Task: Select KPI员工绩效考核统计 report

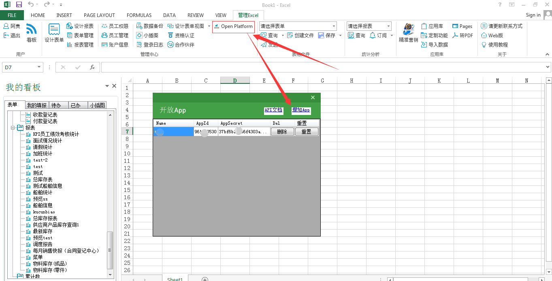Action: 56,134
